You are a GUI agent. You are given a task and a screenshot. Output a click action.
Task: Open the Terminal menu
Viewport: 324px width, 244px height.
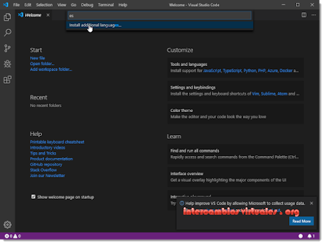106,5
